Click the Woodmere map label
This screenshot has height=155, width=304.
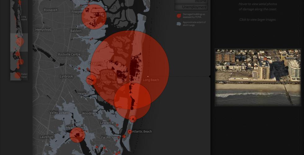90,113
